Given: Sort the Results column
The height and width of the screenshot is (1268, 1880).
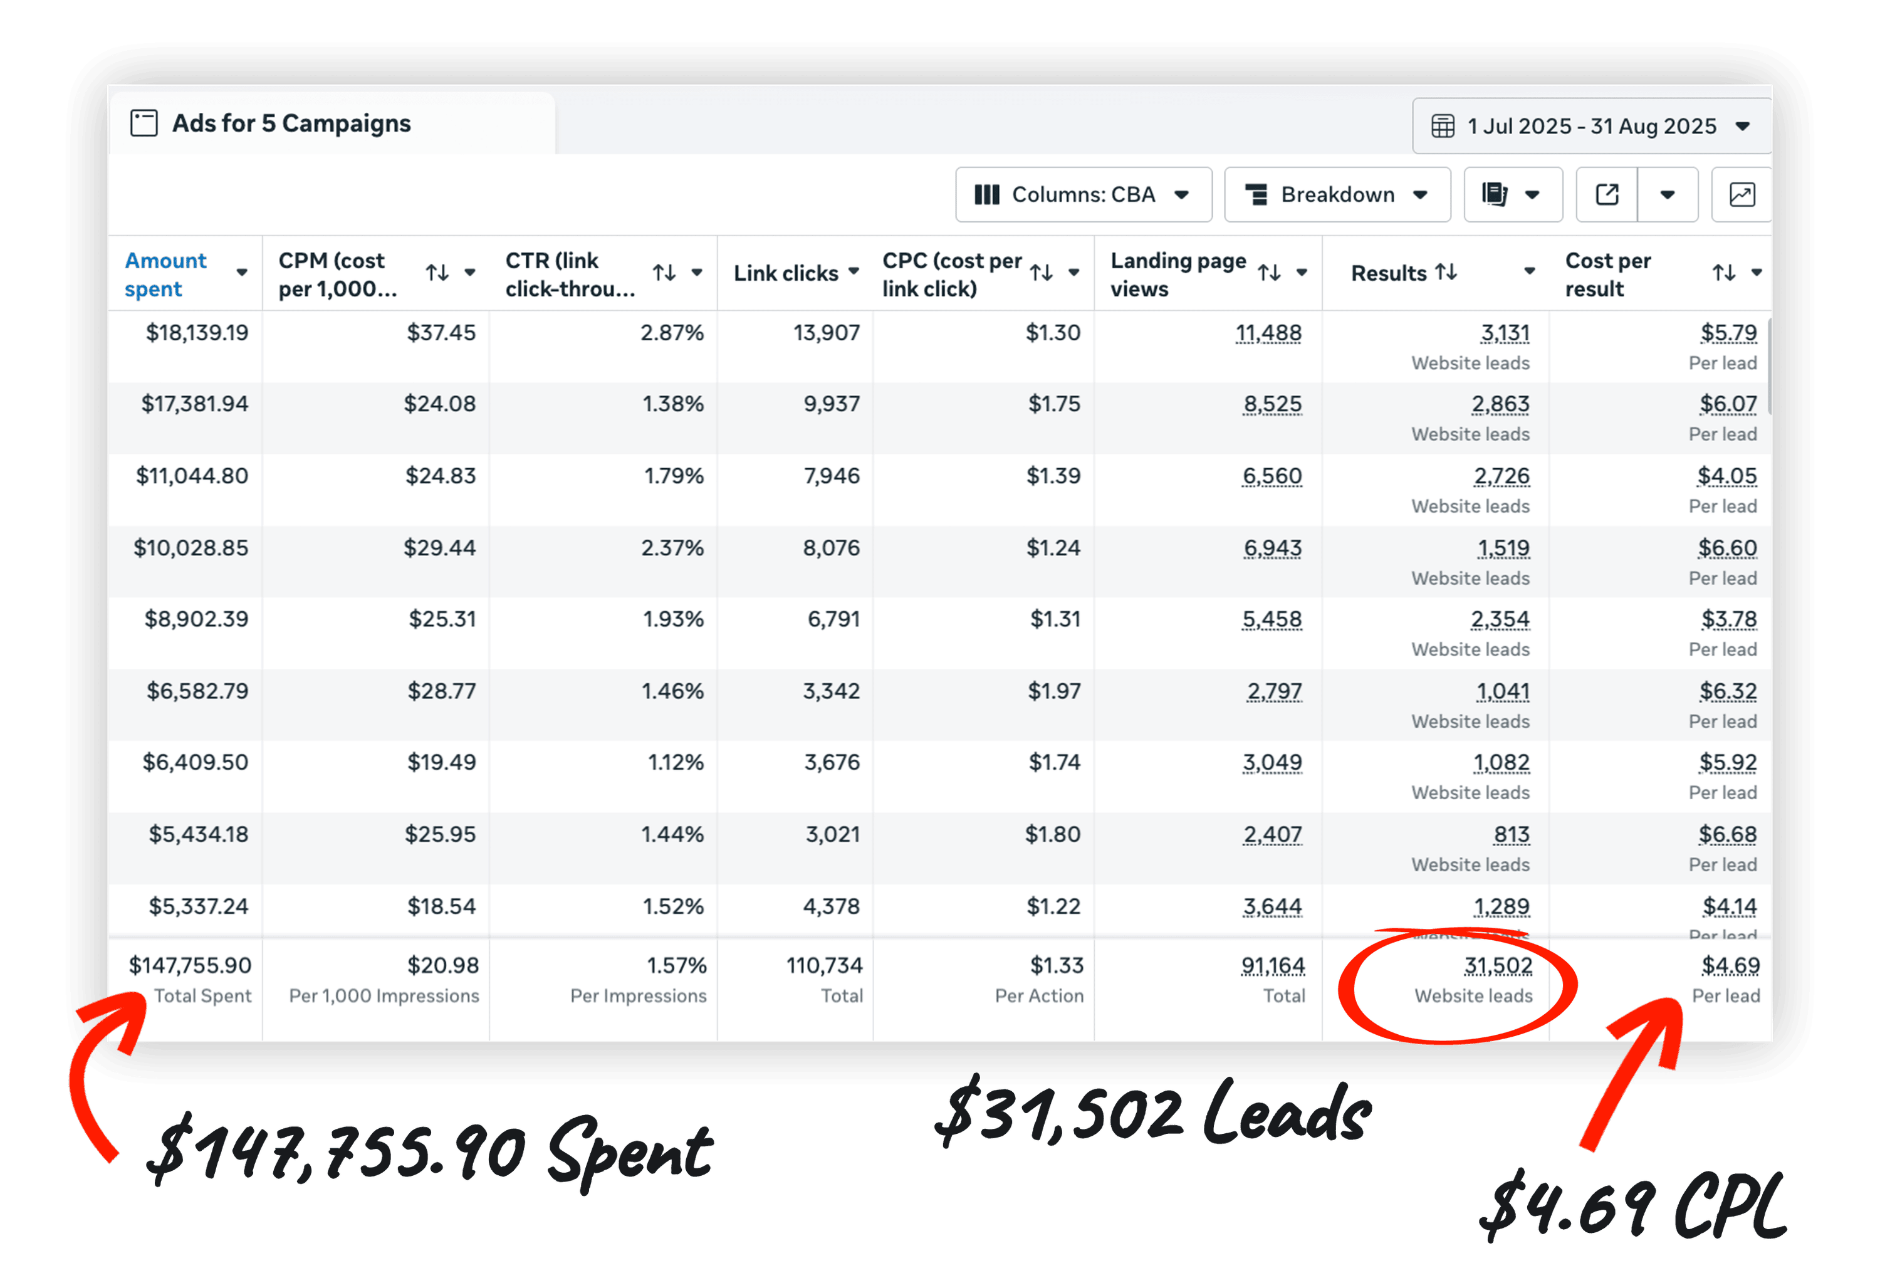Looking at the screenshot, I should click(1447, 273).
